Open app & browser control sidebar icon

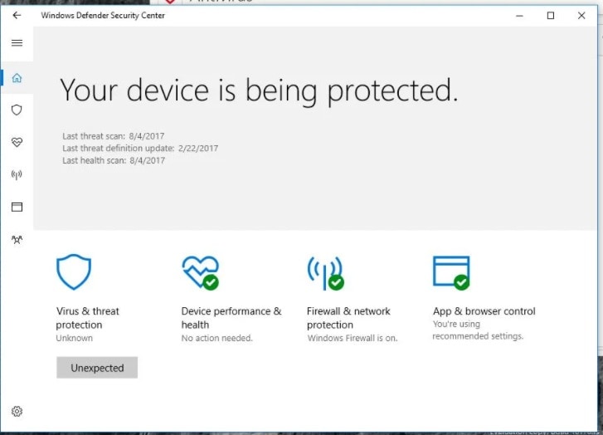pyautogui.click(x=17, y=207)
